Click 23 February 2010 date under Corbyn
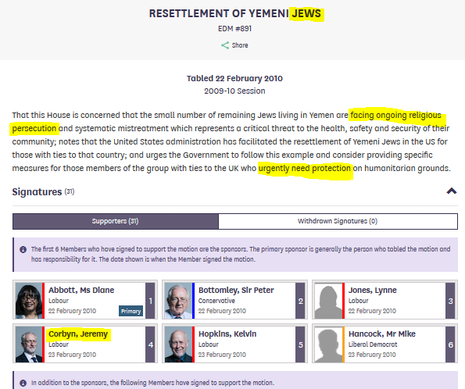 (x=72, y=355)
